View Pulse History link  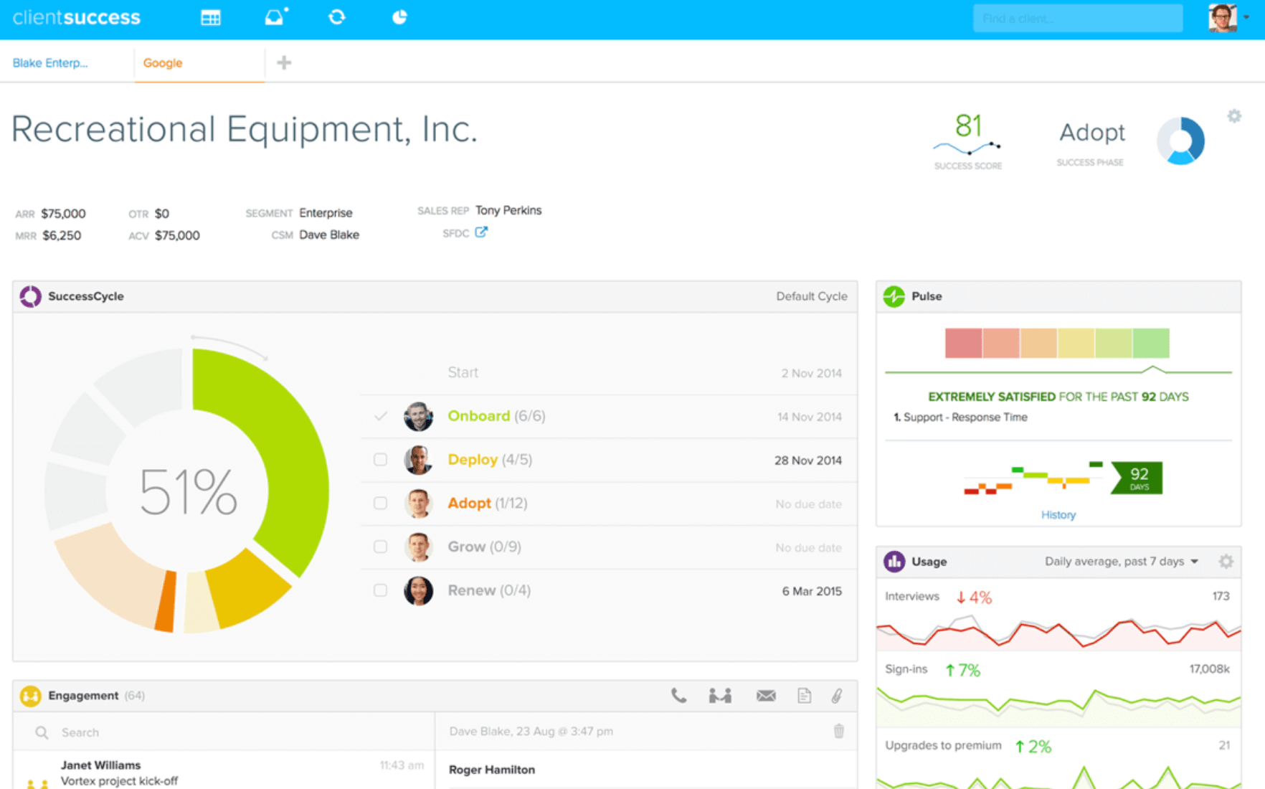1058,514
